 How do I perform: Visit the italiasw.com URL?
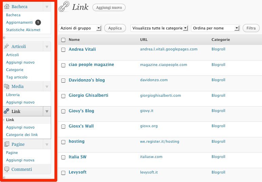151,157
